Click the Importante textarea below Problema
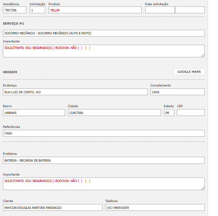Image resolution: width=218 pixels, height=216 pixels. coord(104,184)
